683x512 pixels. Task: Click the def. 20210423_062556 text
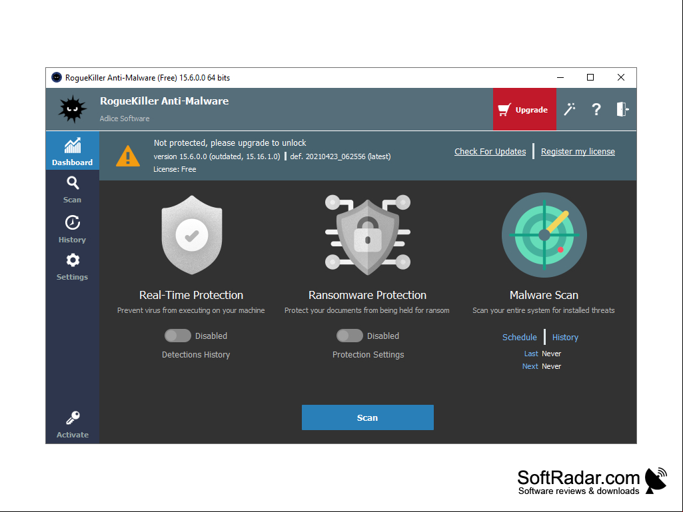pos(341,156)
